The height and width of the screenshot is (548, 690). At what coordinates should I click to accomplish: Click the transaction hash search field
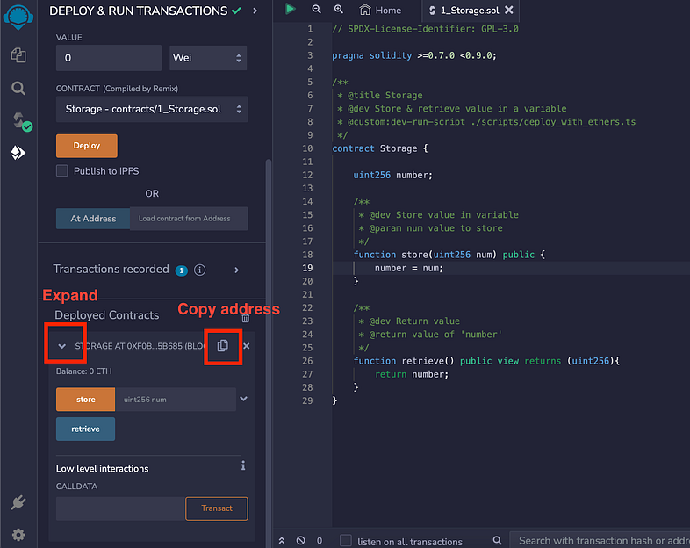pyautogui.click(x=600, y=540)
